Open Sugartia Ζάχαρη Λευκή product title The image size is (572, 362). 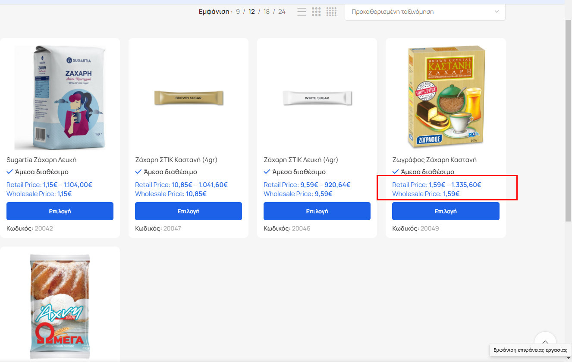(x=41, y=160)
